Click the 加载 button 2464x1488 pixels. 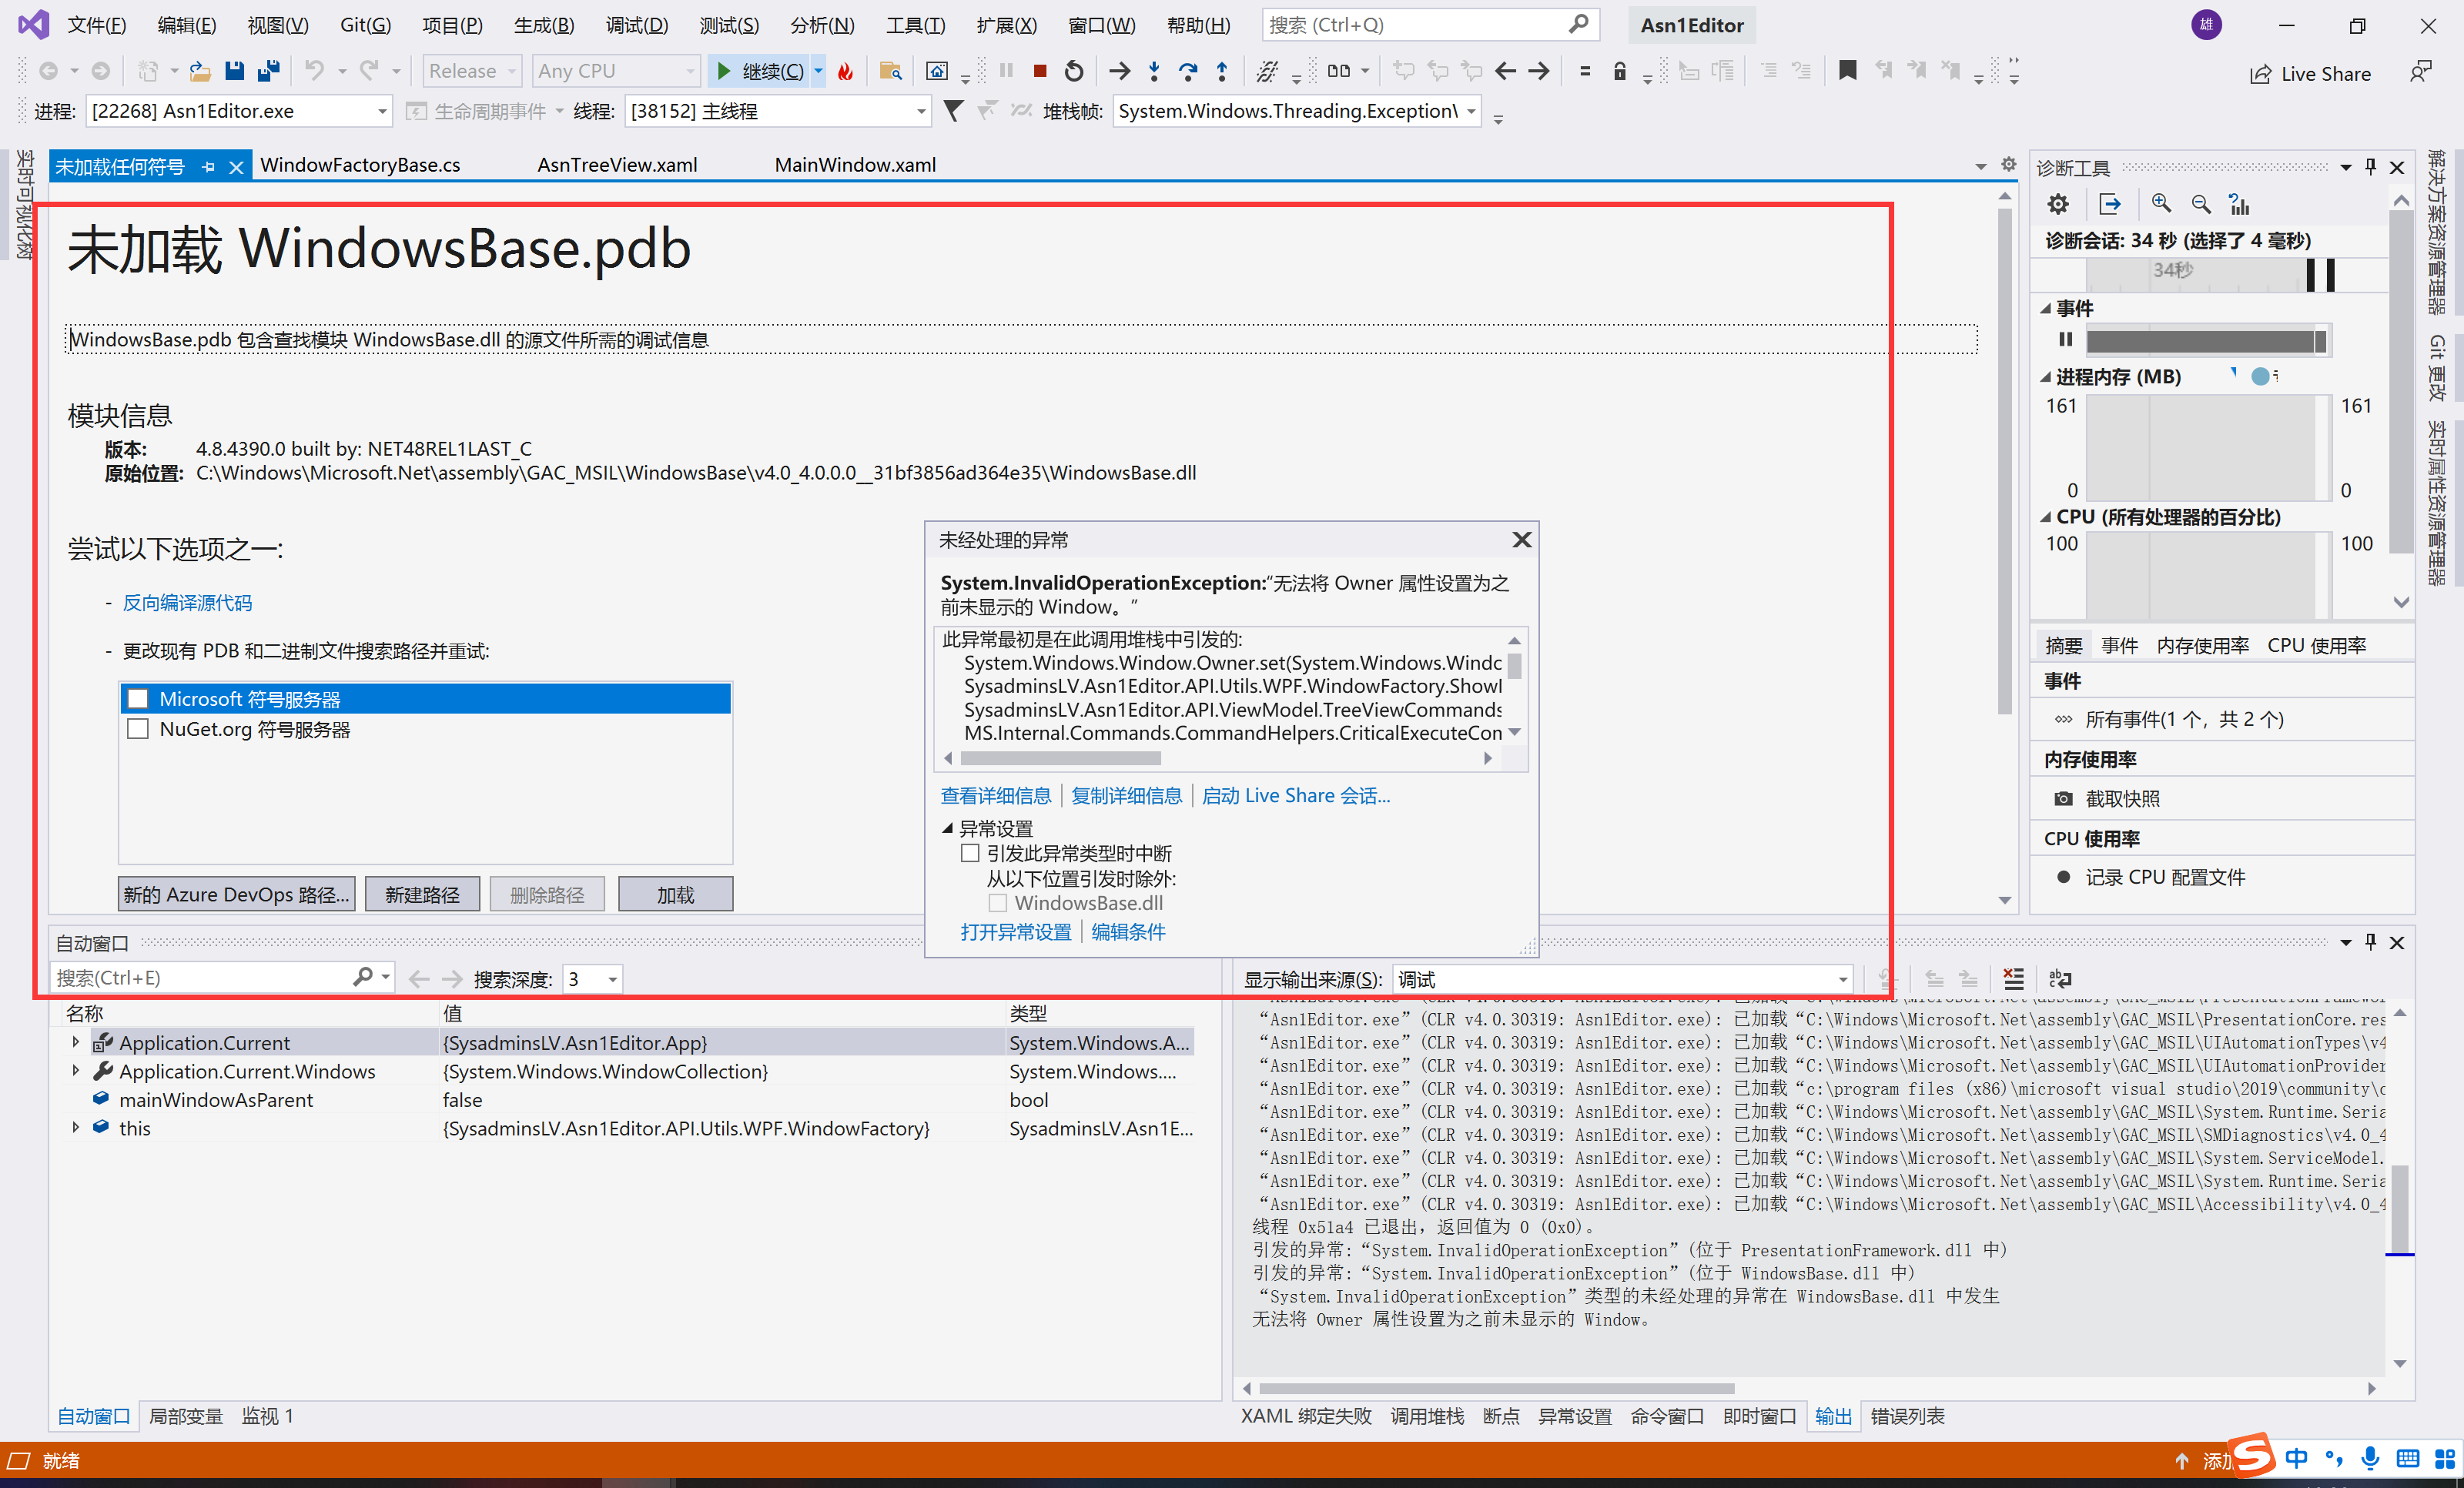coord(675,895)
